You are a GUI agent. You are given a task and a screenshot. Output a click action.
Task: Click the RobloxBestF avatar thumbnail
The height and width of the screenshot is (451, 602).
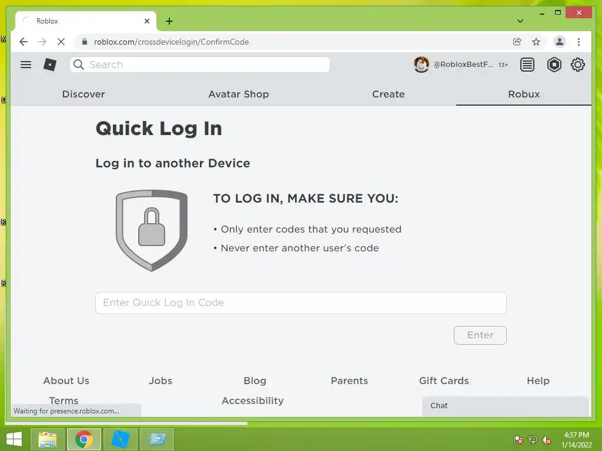[421, 65]
